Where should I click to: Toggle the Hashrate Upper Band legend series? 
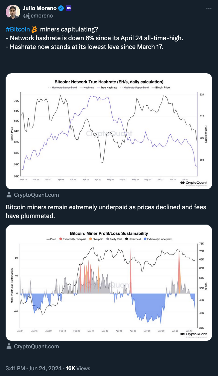click(x=134, y=88)
